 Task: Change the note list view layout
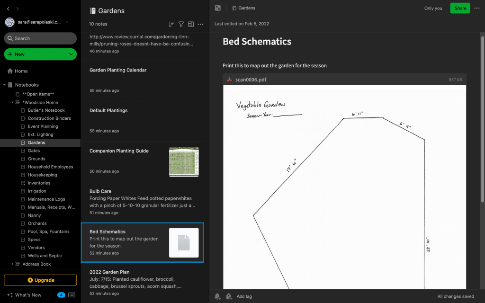[191, 24]
